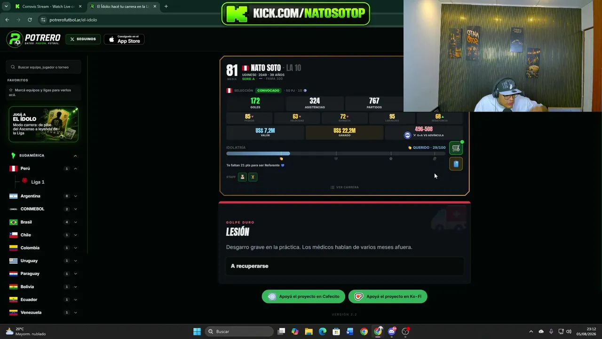Click the 172 Goles stat box
This screenshot has width=602, height=339.
(x=255, y=103)
